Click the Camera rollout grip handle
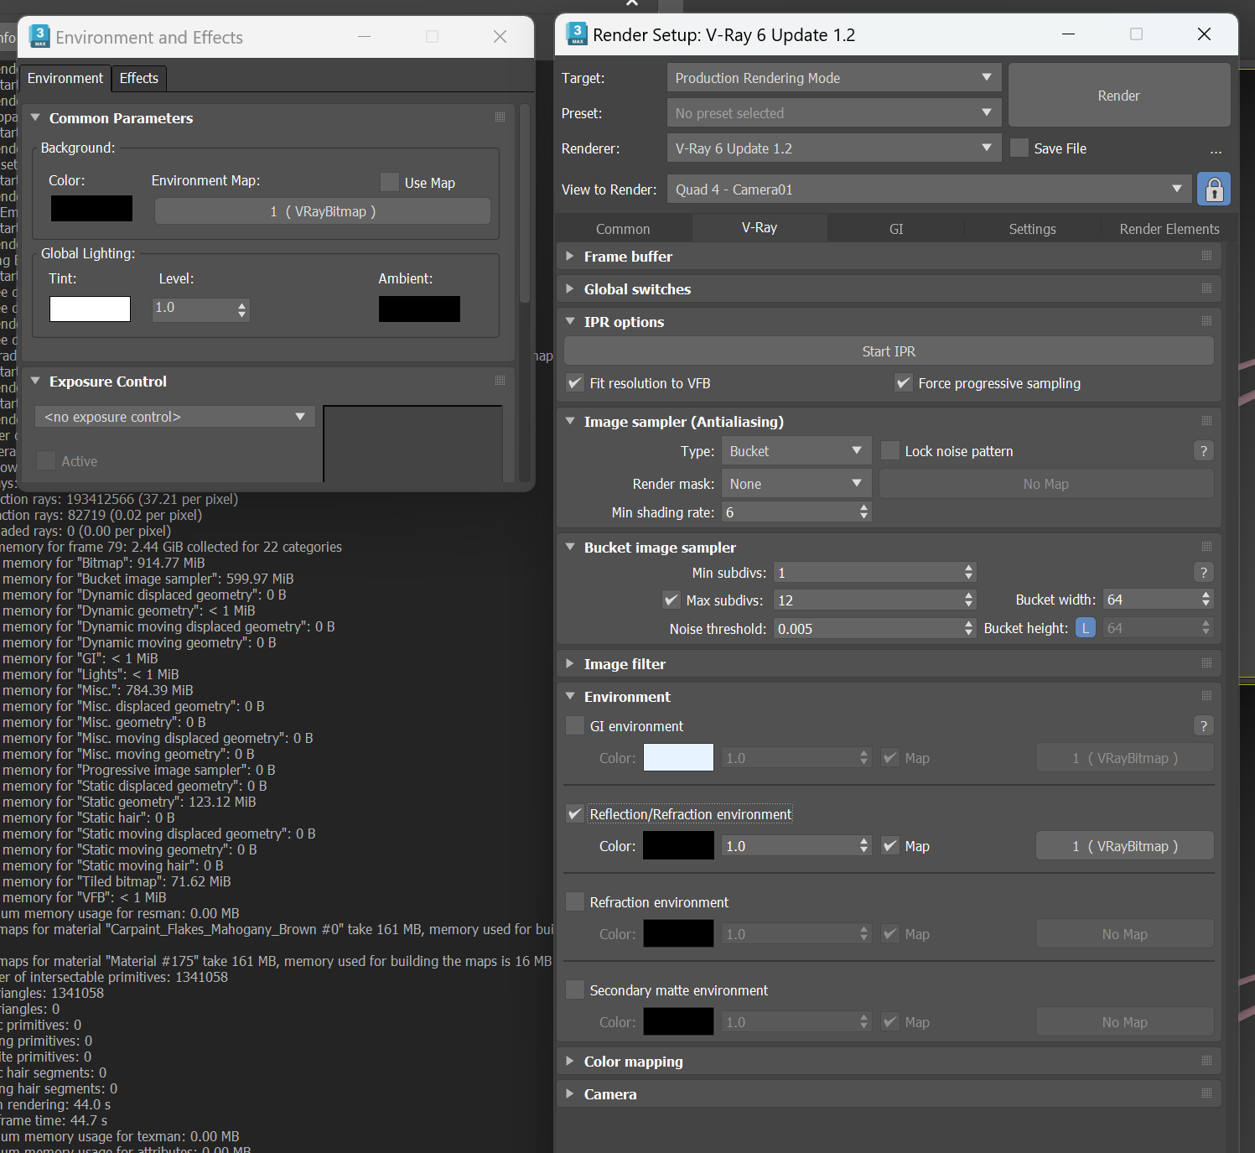The image size is (1255, 1153). 1206,1093
